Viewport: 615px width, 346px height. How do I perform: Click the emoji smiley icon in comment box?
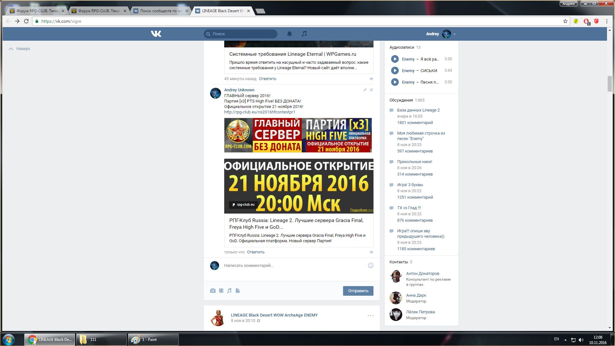[x=371, y=265]
